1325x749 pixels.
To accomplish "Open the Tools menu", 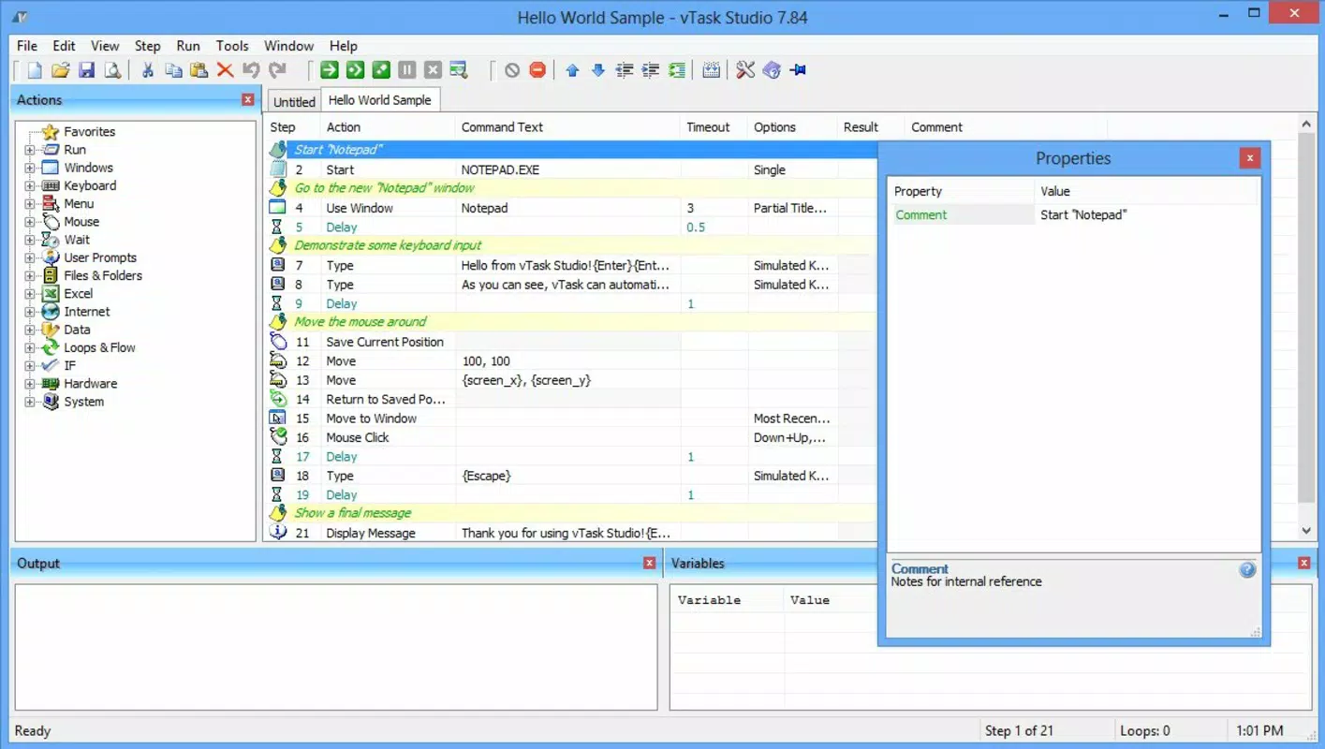I will point(232,46).
